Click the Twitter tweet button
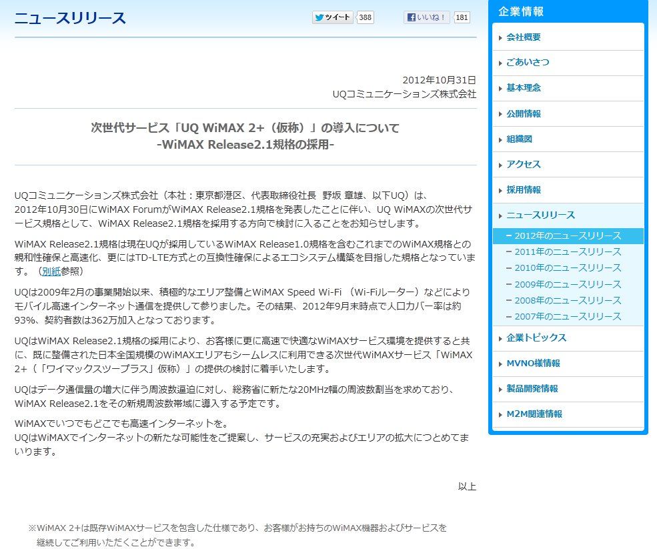Image resolution: width=657 pixels, height=549 pixels. 332,17
